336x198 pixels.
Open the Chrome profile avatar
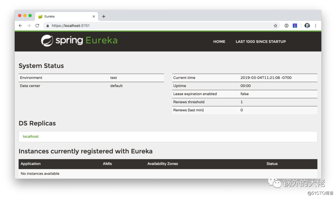pos(307,26)
